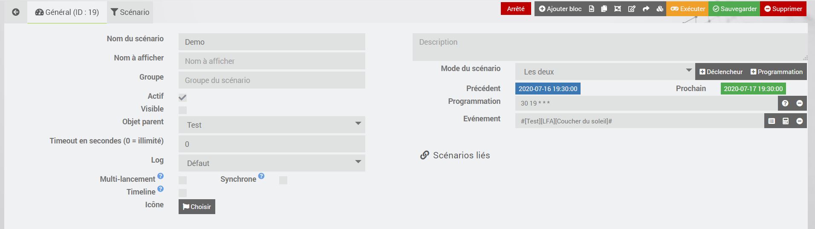Uncheck the Actif checkbox
Viewport: 815px width, 229px height.
[x=182, y=97]
